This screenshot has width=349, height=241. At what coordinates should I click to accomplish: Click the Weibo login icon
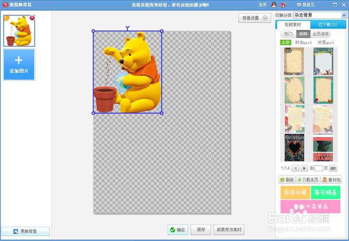coord(283,5)
